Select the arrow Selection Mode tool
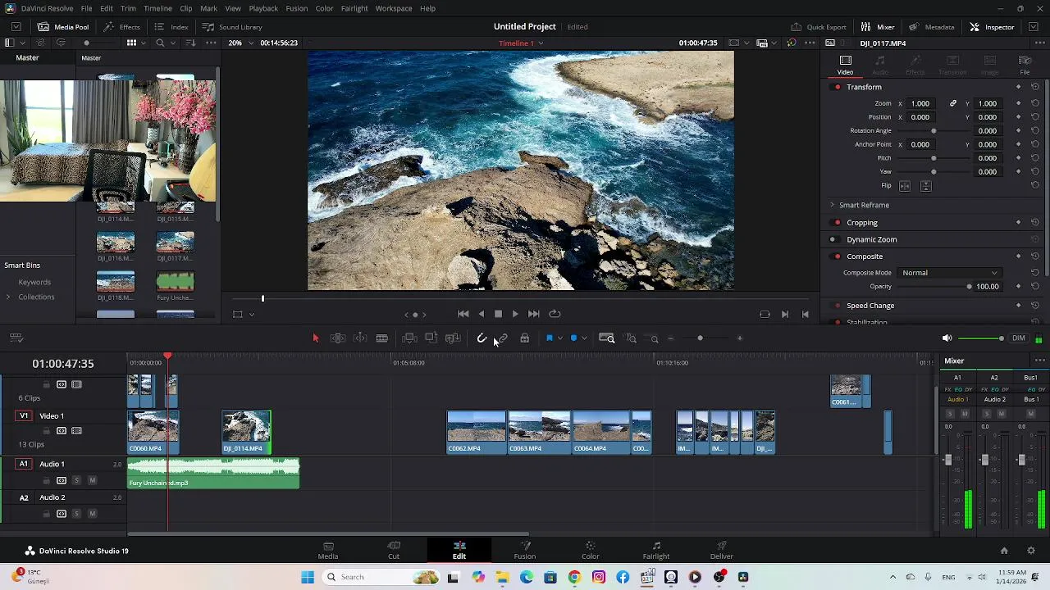Image resolution: width=1050 pixels, height=590 pixels. (316, 338)
